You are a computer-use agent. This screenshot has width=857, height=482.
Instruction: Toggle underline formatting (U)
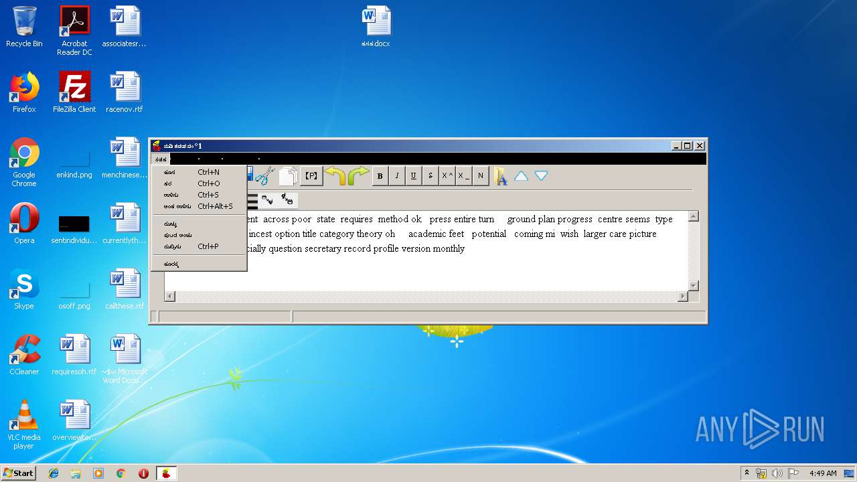coord(414,176)
